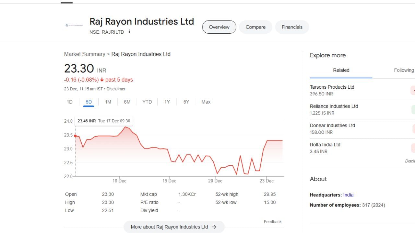
Task: Click the red down arrow next to past 5 days
Action: tap(102, 80)
